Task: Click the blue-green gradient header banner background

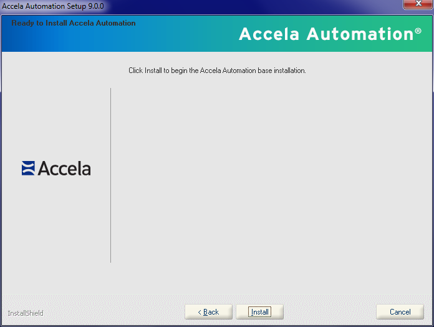Action: (156, 39)
